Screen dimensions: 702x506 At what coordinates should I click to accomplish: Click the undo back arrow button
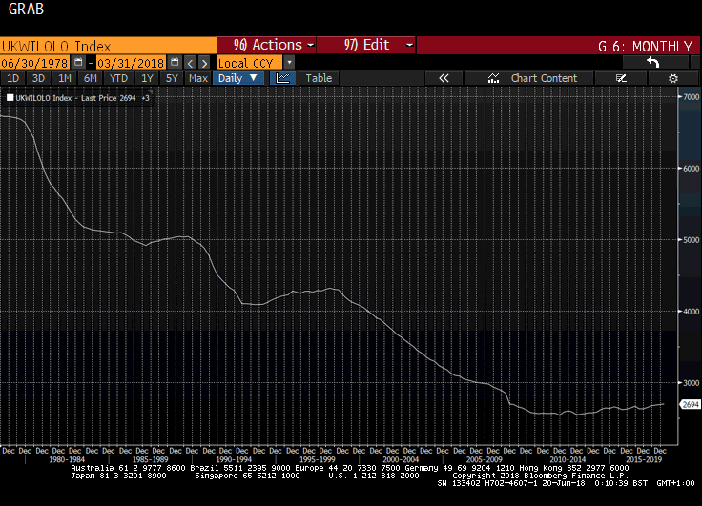[653, 62]
